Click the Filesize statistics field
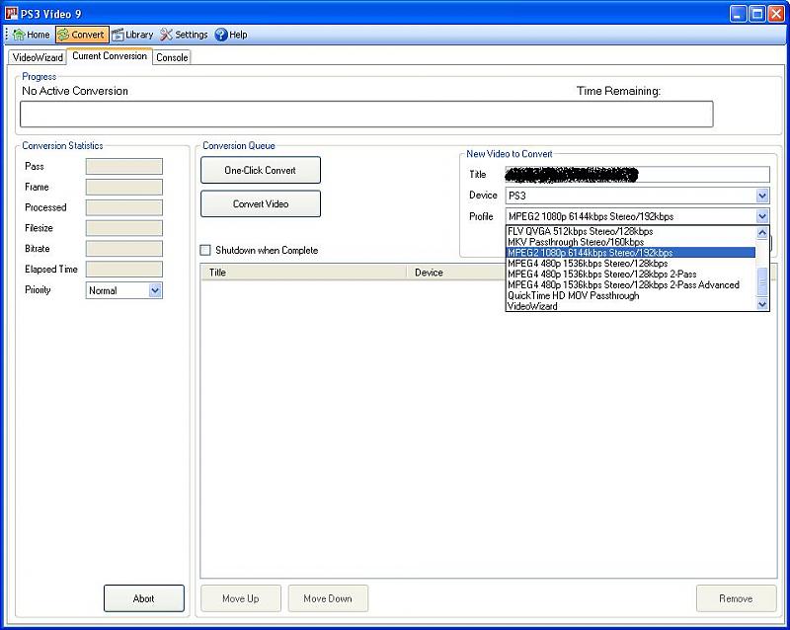Screen dimensions: 790x630 (x=124, y=228)
